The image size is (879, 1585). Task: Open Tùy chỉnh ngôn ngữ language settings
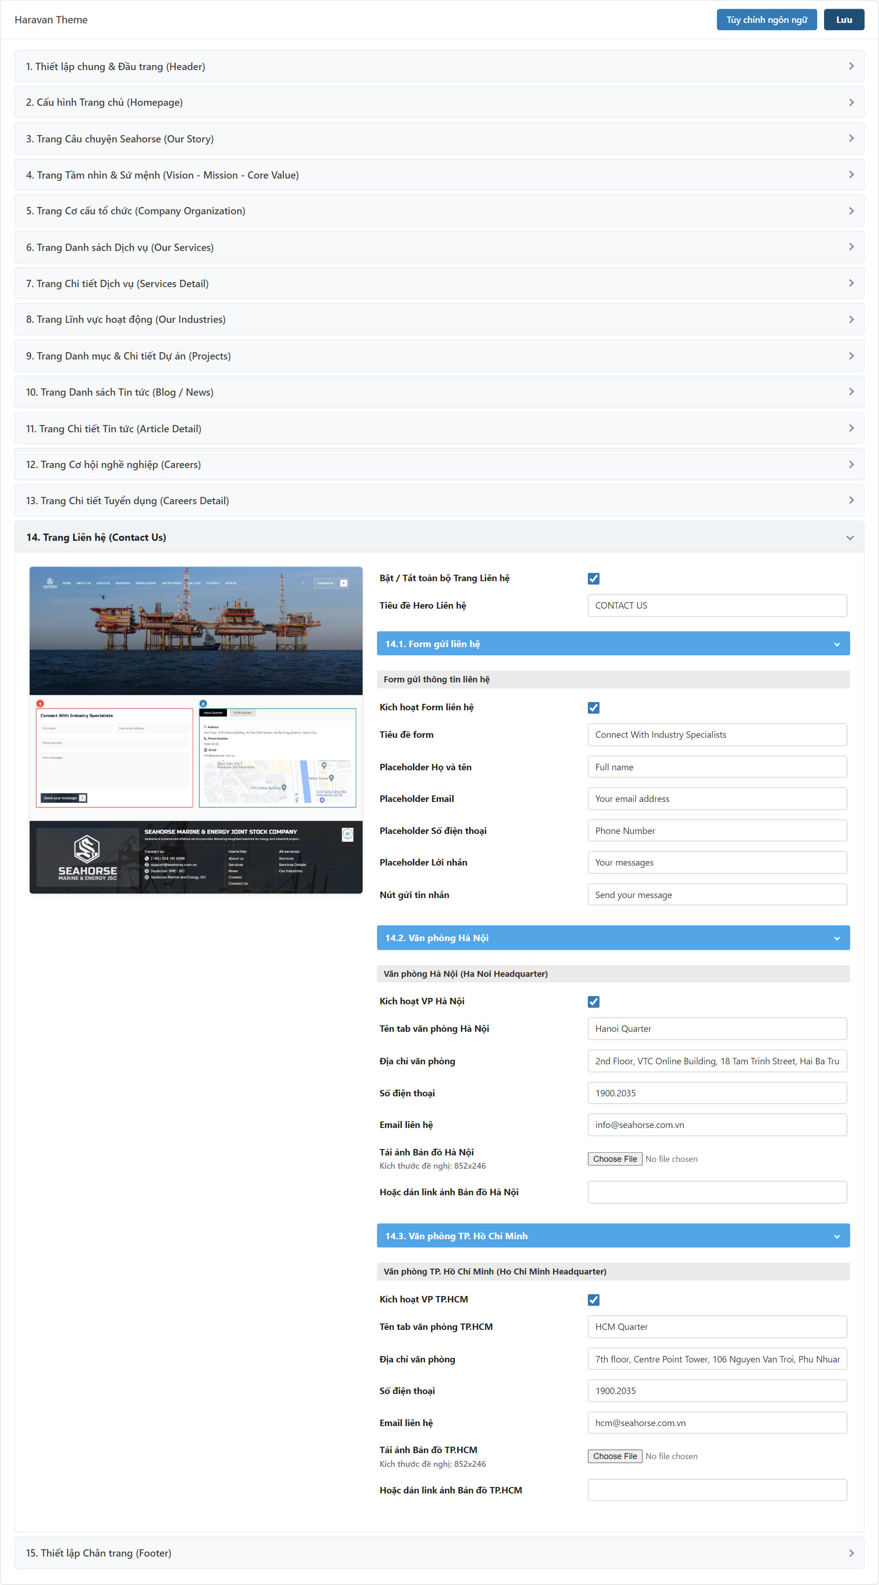tap(766, 20)
